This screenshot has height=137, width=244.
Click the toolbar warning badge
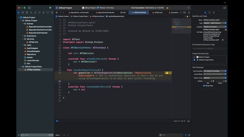pyautogui.click(x=168, y=8)
